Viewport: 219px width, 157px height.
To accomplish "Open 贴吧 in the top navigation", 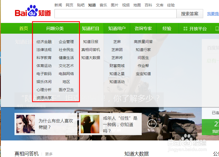I will (x=81, y=5).
